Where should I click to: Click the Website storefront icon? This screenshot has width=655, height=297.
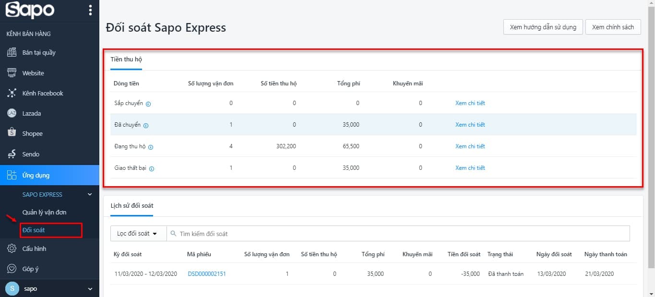click(x=12, y=73)
